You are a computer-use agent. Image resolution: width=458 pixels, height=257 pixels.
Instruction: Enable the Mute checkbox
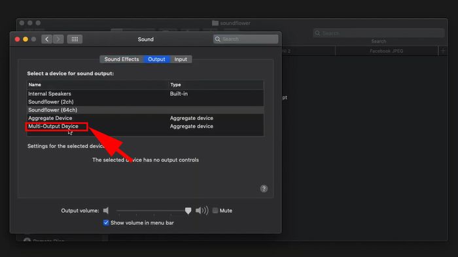[215, 211]
